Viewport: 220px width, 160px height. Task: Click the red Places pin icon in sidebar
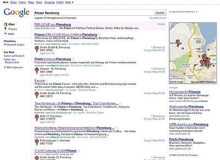[5, 29]
